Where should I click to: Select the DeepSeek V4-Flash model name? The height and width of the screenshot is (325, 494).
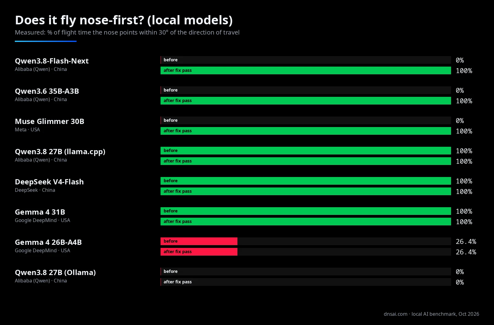click(x=49, y=182)
